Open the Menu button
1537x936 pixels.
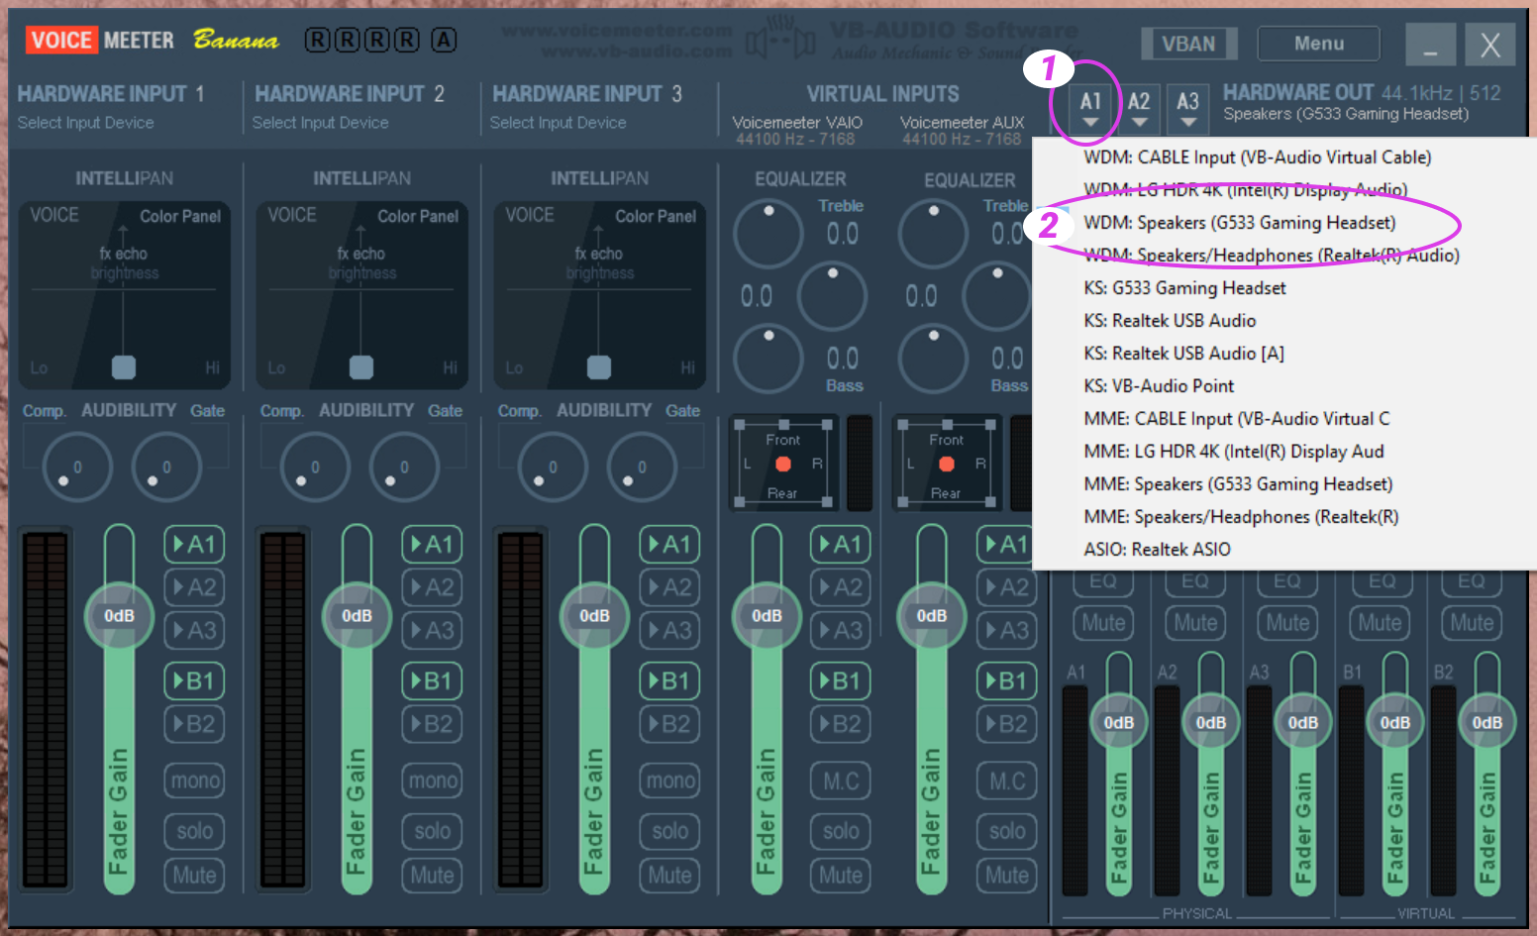pos(1318,44)
